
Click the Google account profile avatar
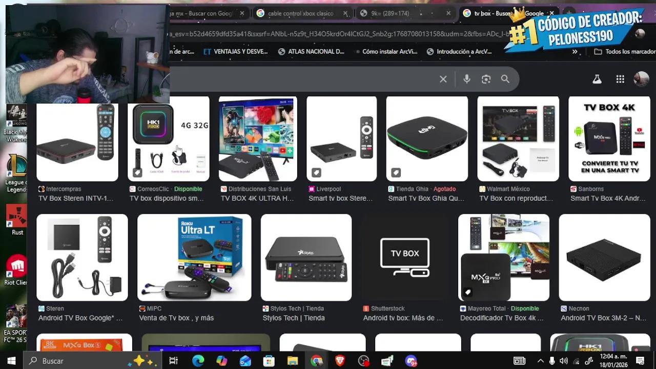pos(641,79)
